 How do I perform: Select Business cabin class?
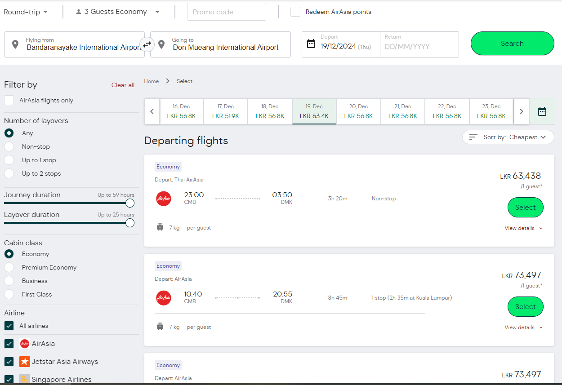click(9, 281)
